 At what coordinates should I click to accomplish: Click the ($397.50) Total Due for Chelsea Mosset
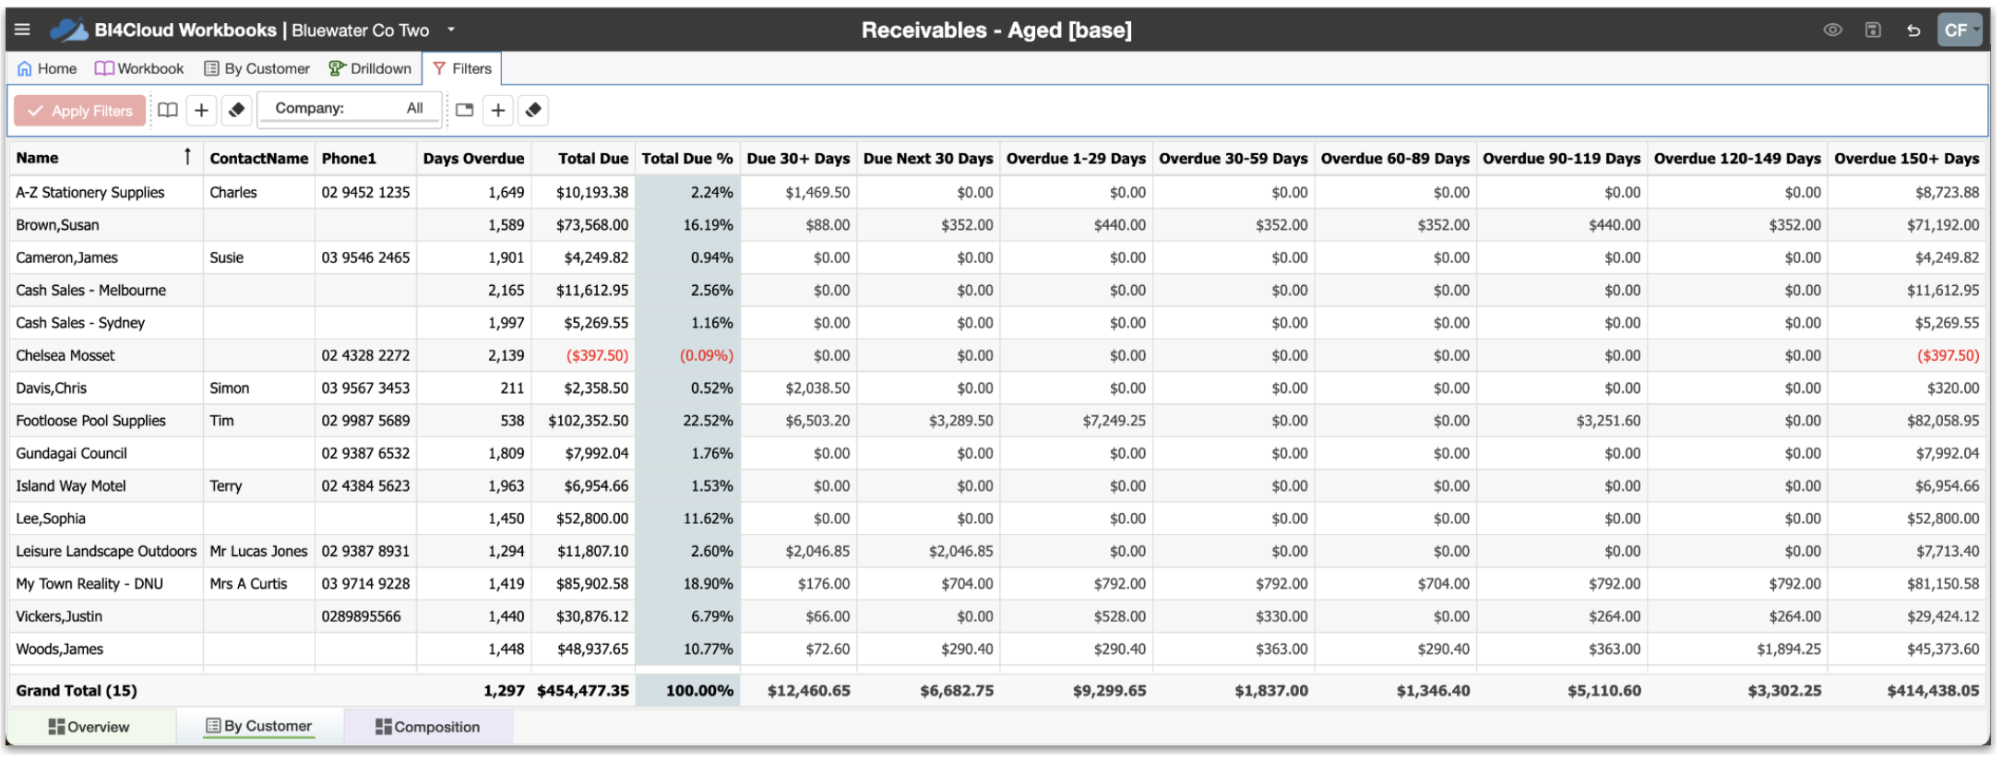pyautogui.click(x=598, y=355)
